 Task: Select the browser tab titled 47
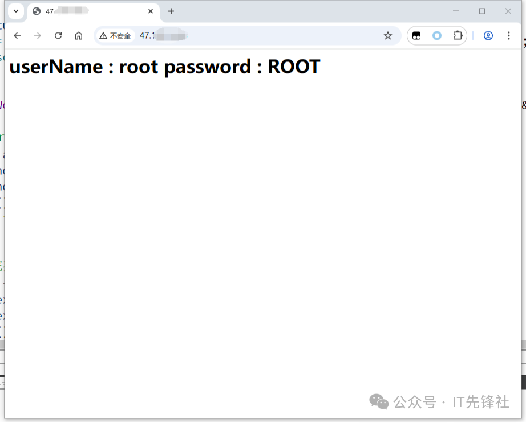(94, 11)
